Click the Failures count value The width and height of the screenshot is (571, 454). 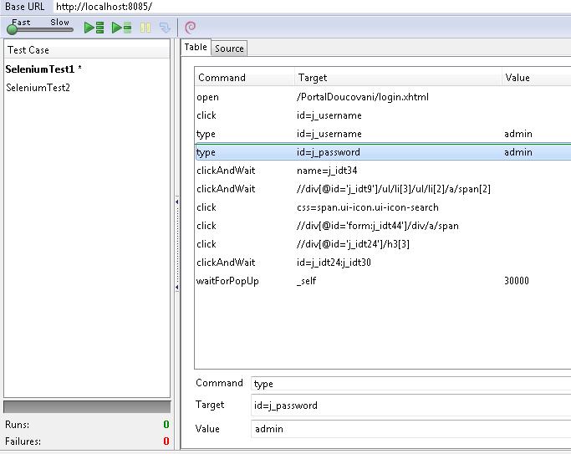pos(166,441)
